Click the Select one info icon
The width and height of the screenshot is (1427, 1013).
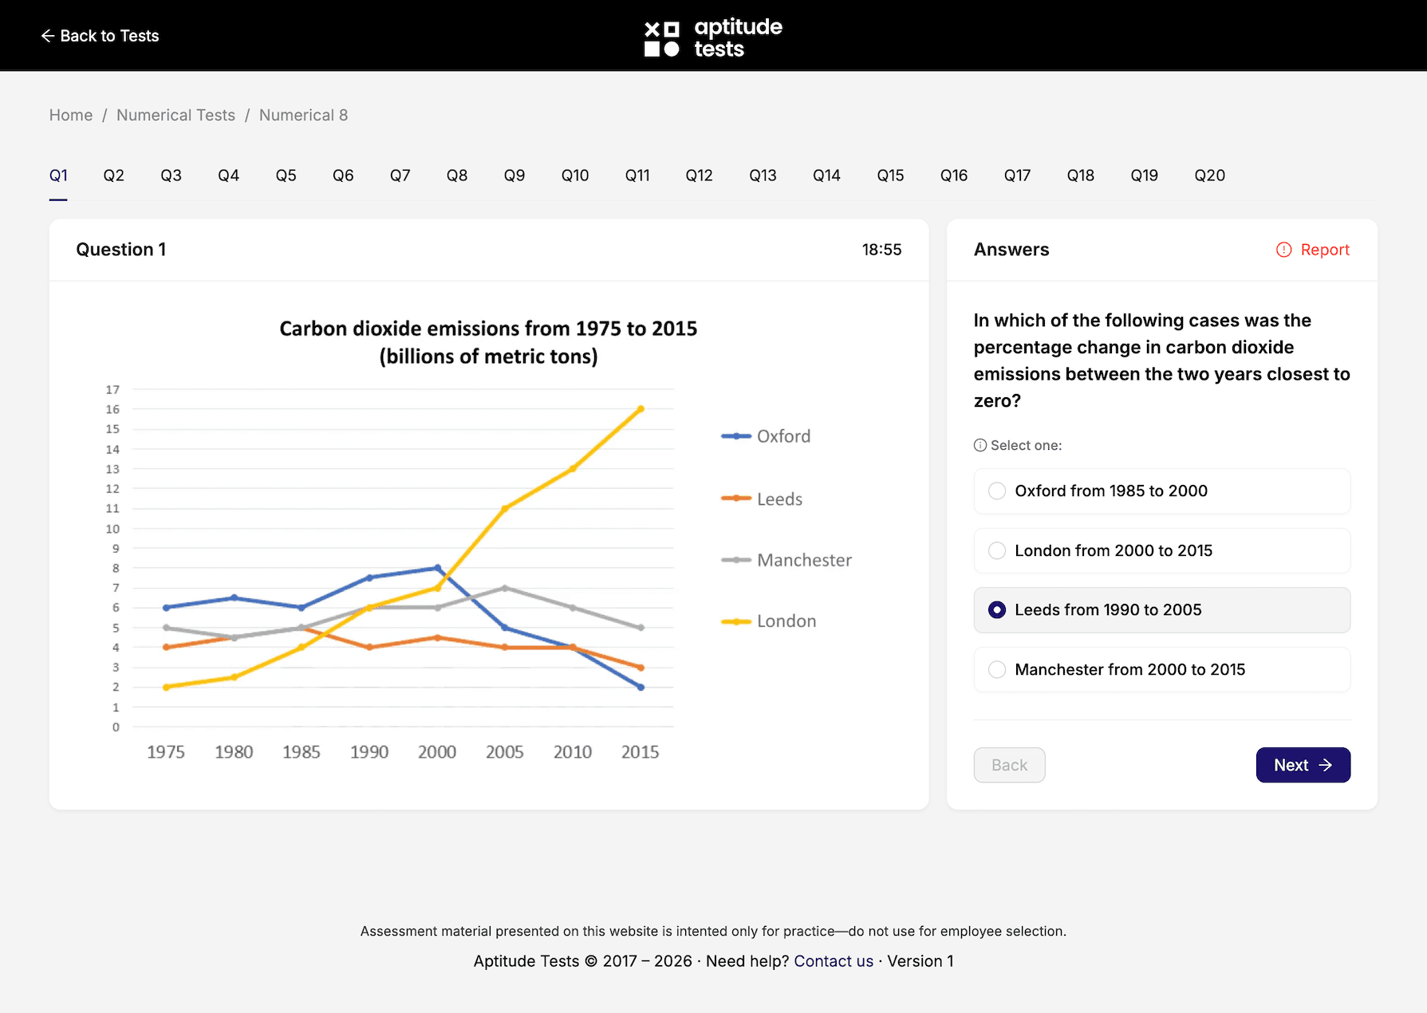pyautogui.click(x=980, y=445)
